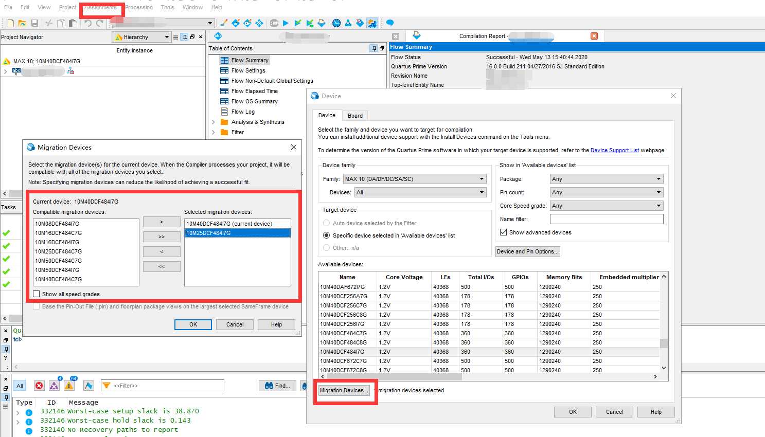Open the Package dropdown
The image size is (765, 437).
[x=607, y=179]
